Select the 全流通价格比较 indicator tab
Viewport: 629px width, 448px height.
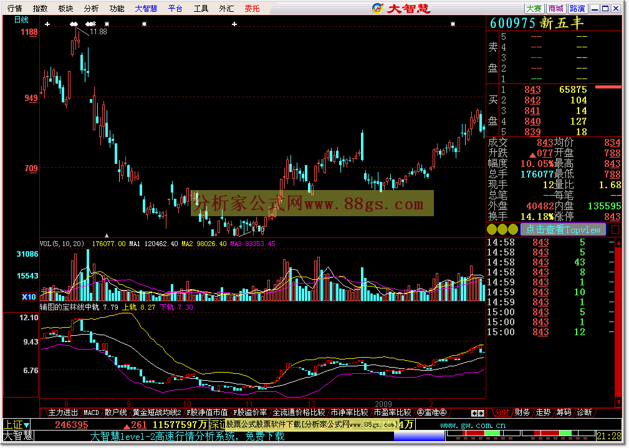pos(299,412)
